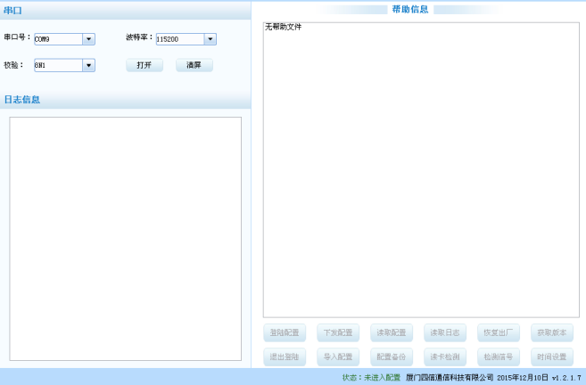586x385 pixels.
Task: Expand the 波特率 115200 dropdown
Action: pos(210,39)
